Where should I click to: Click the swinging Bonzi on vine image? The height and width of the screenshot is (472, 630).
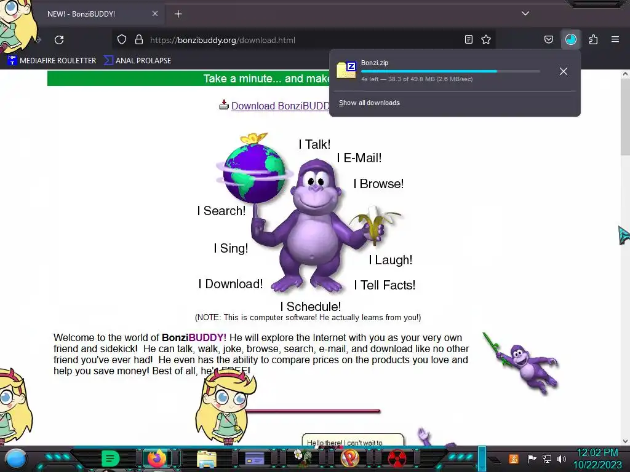point(522,363)
